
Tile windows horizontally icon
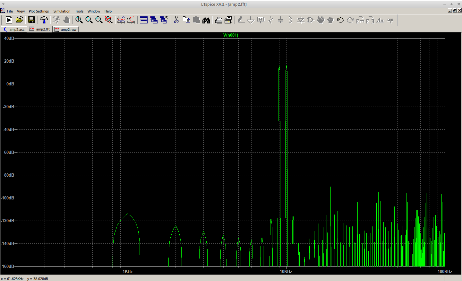tap(144, 20)
